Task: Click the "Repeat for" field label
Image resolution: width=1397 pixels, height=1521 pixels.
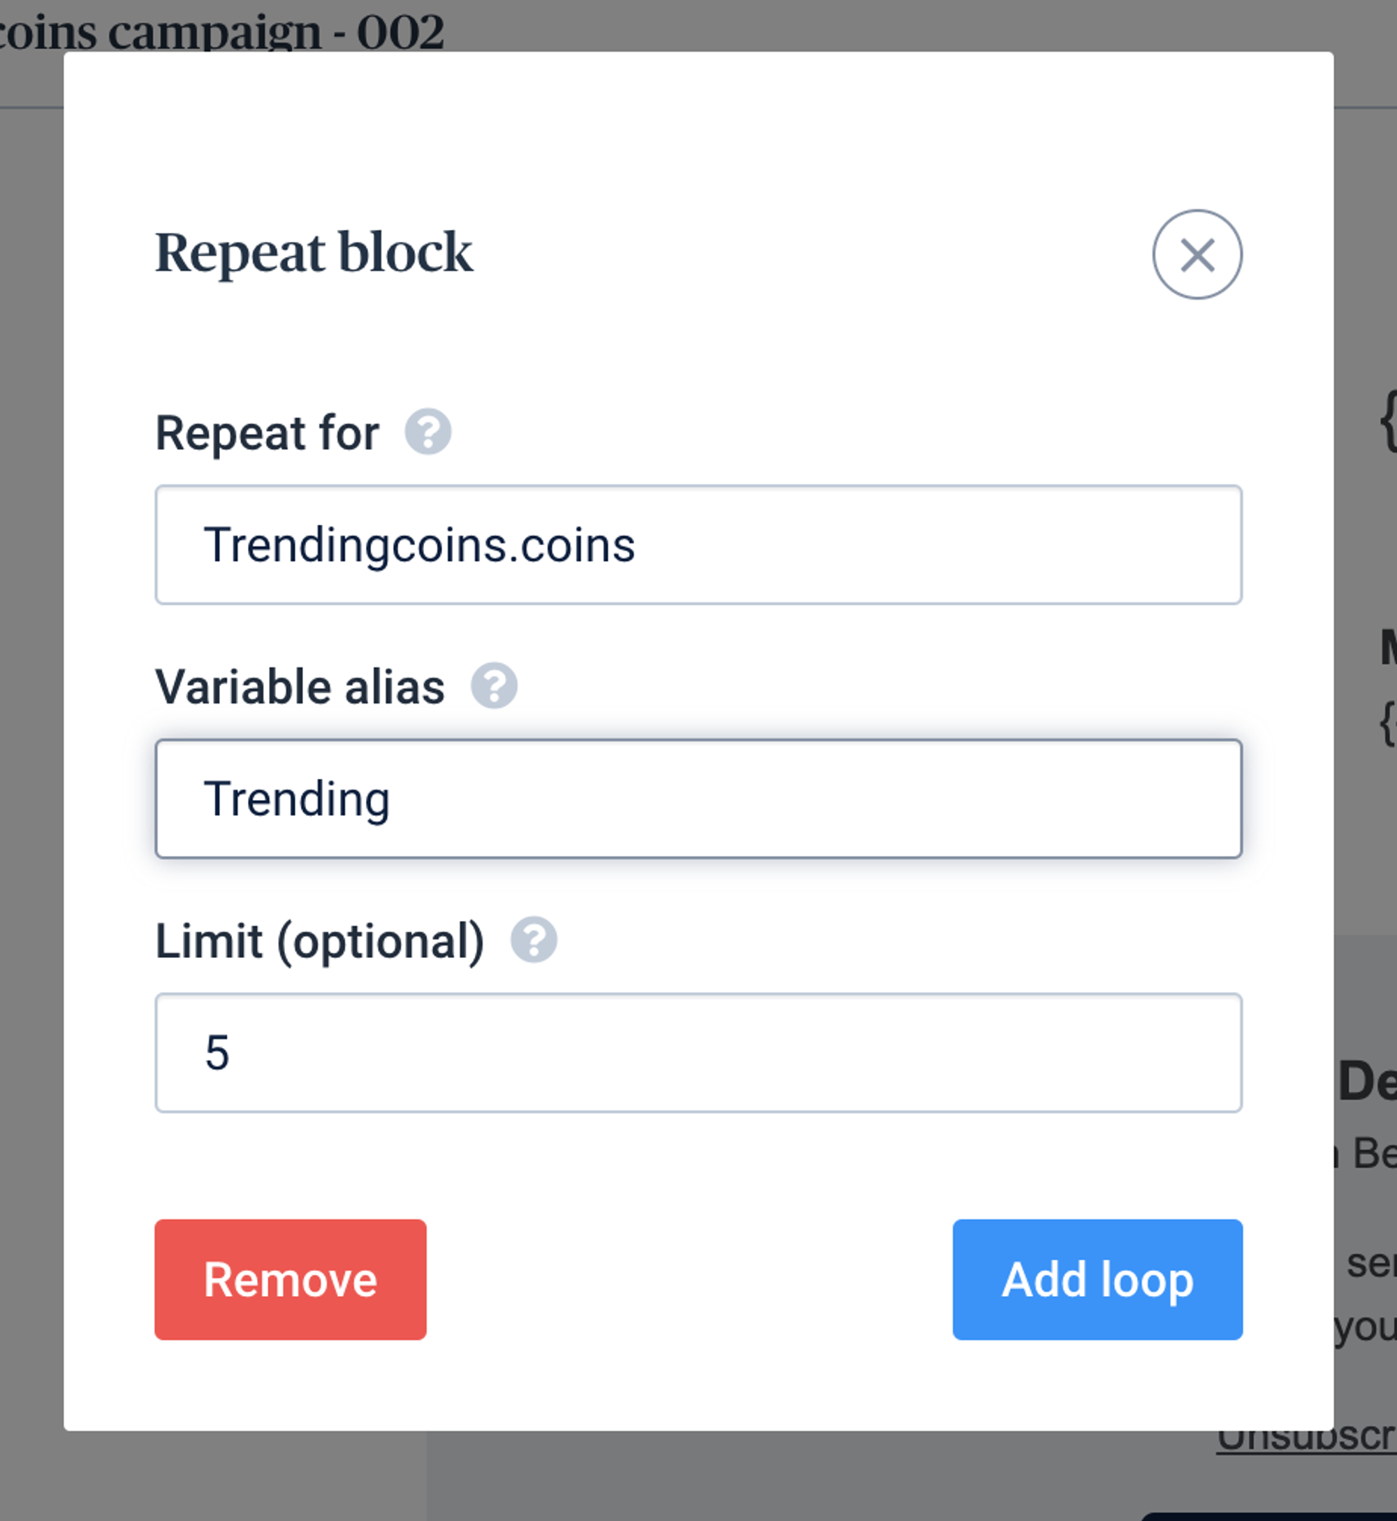Action: click(x=267, y=433)
